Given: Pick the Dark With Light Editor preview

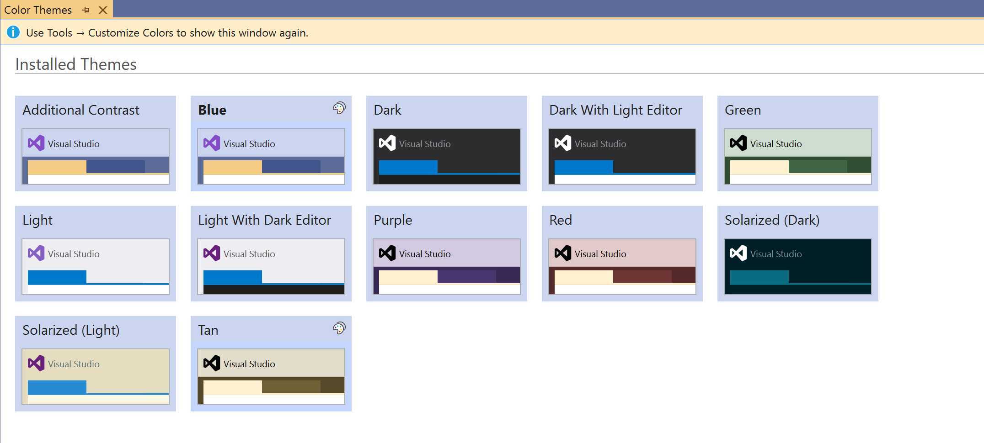Looking at the screenshot, I should pos(622,157).
